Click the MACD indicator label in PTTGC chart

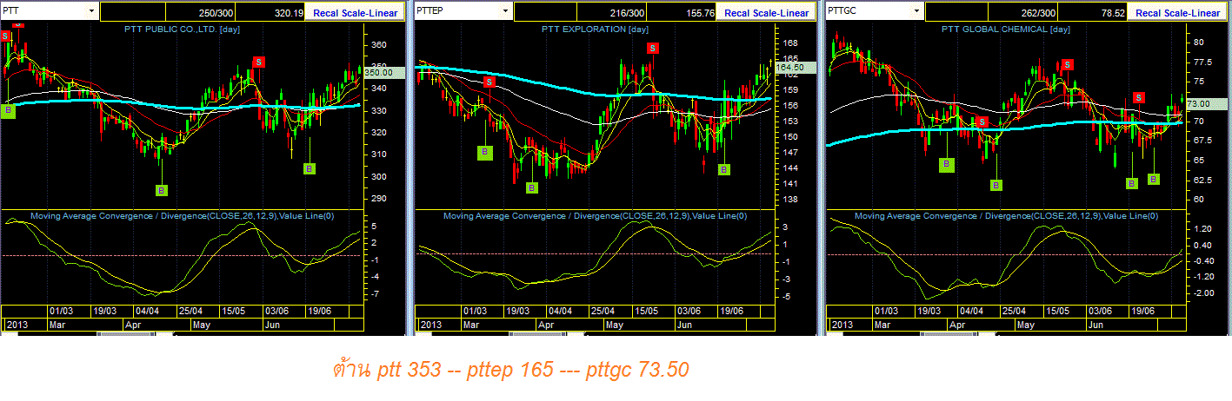[x=1006, y=215]
